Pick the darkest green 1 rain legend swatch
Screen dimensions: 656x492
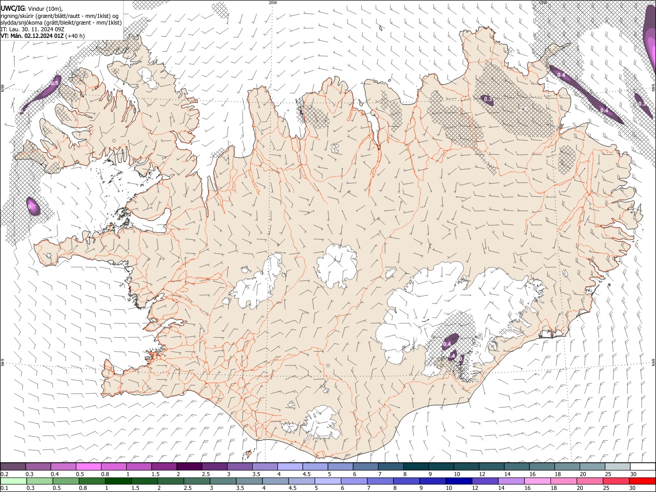[x=119, y=481]
